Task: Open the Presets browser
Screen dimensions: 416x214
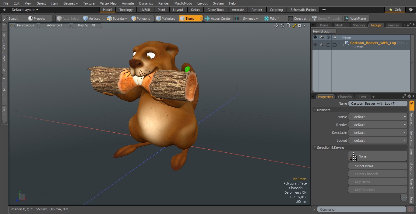Action: pyautogui.click(x=39, y=19)
